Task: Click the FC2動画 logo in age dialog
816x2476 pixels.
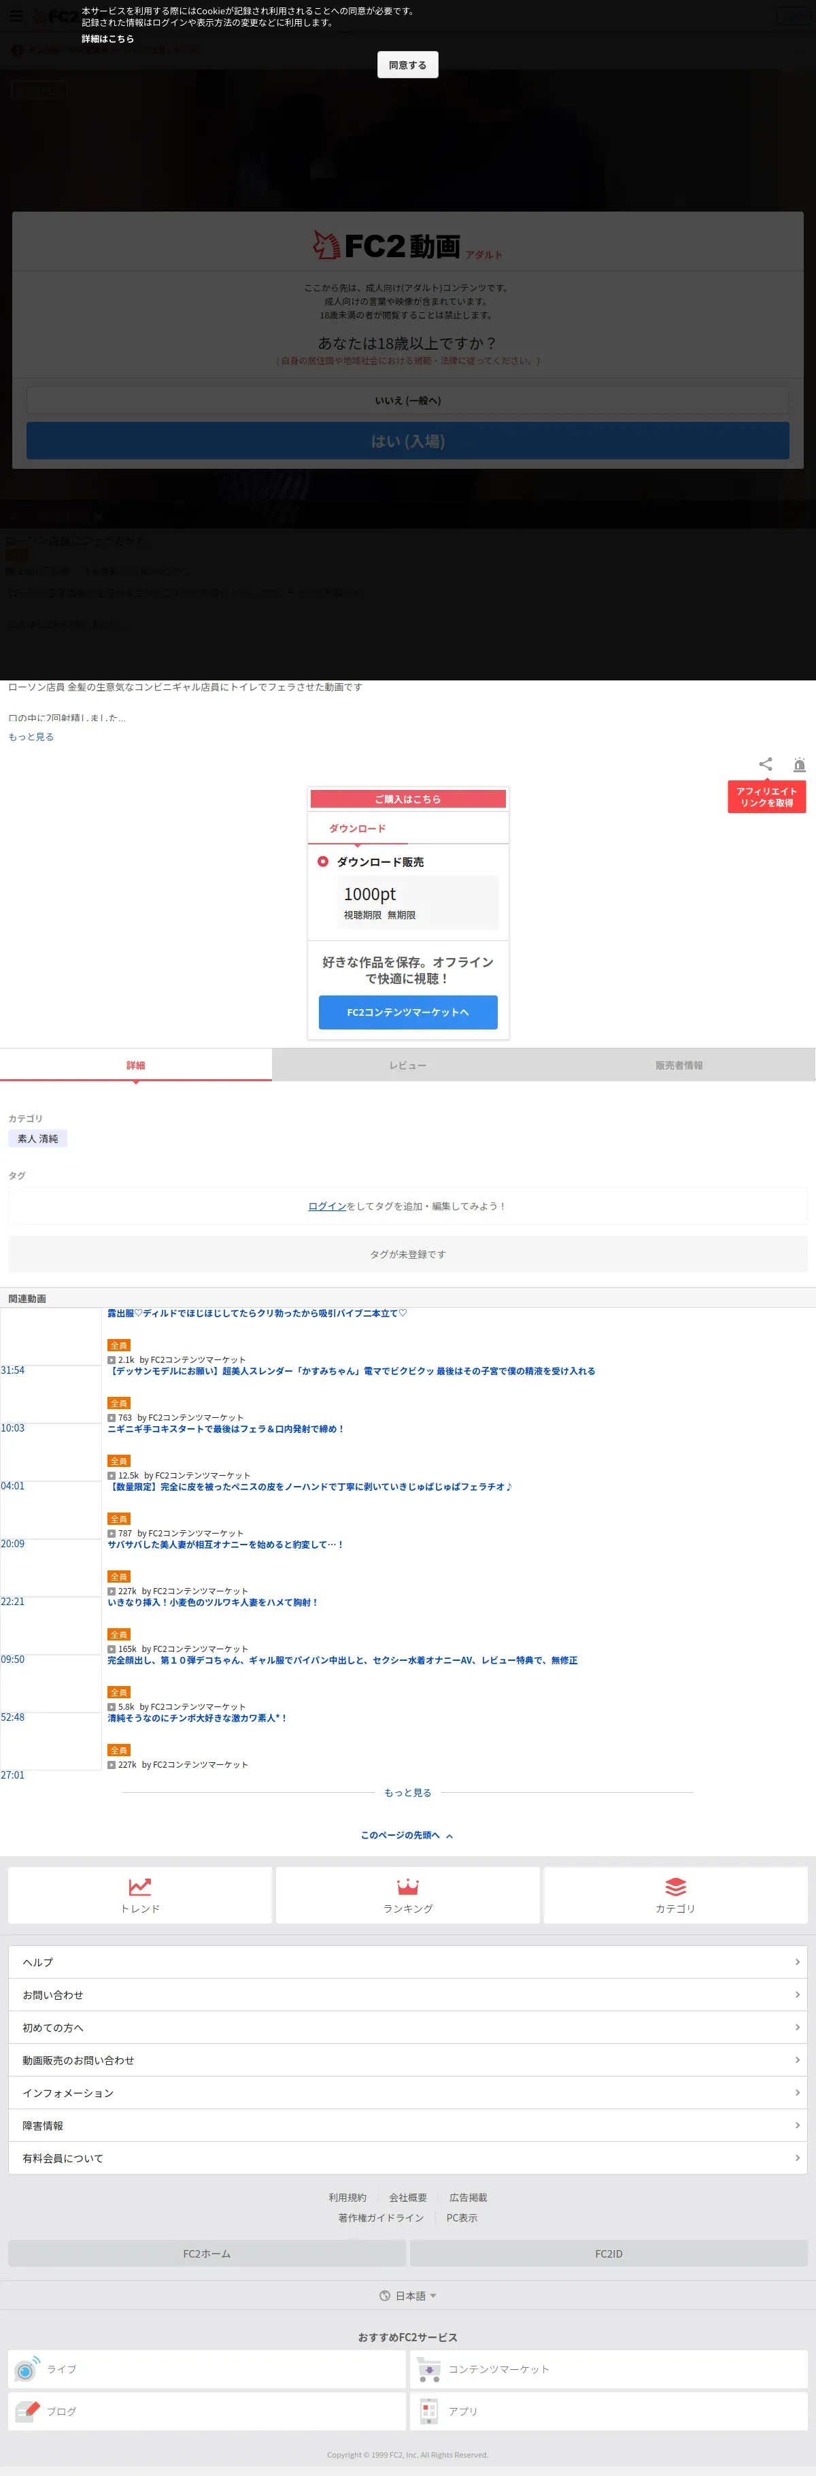Action: pyautogui.click(x=407, y=246)
